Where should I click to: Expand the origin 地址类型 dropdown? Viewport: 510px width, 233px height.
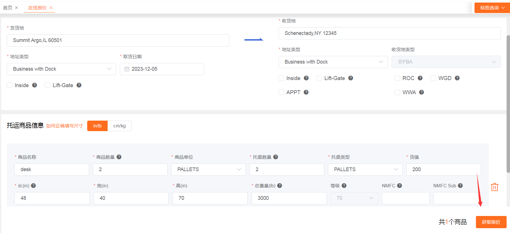[61, 69]
